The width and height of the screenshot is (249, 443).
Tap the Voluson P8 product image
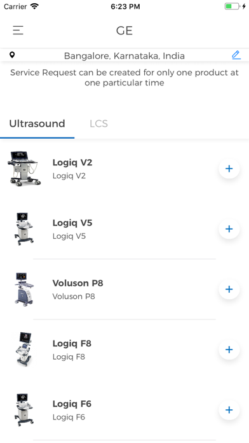pyautogui.click(x=24, y=290)
